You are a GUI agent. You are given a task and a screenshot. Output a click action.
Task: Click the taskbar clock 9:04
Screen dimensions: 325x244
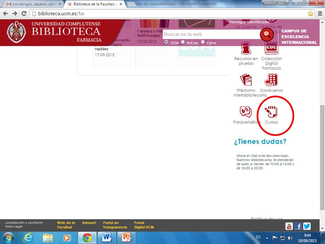coord(307,236)
